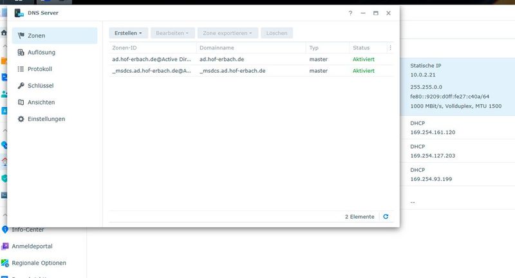Sort by Zonen-ID column header

pyautogui.click(x=153, y=48)
